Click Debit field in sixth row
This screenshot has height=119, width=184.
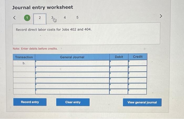(x=119, y=92)
